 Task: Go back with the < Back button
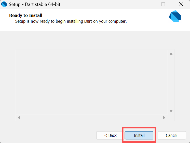[110, 135]
